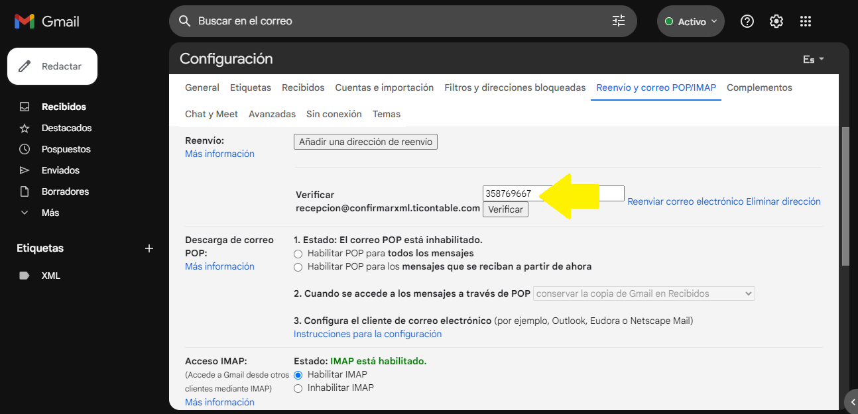Select Habilitar IMAP radio button
The height and width of the screenshot is (414, 858).
pyautogui.click(x=298, y=375)
